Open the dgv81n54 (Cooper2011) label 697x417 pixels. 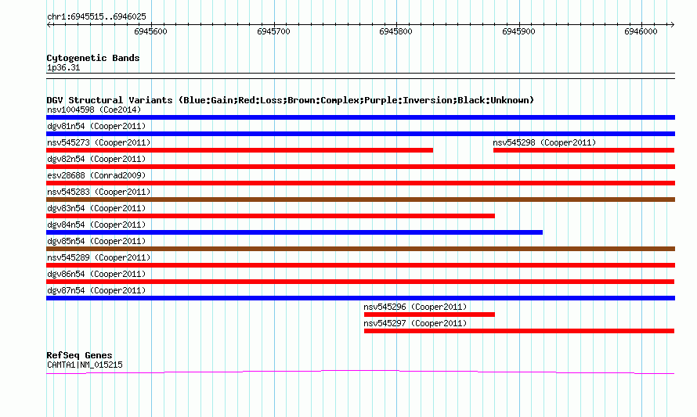[96, 126]
